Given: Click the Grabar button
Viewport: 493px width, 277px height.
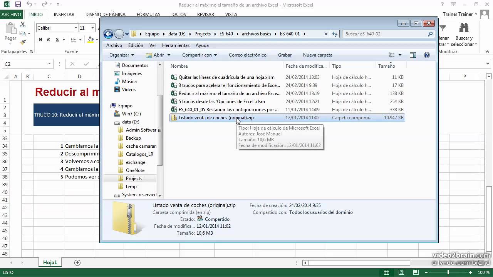Looking at the screenshot, I should (x=285, y=55).
